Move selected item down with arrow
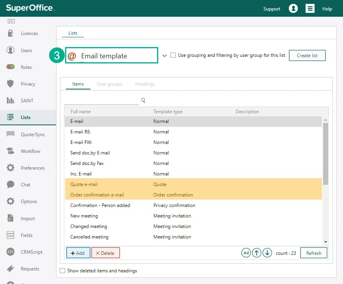Screen dimensions: 343x284 (x=267, y=253)
